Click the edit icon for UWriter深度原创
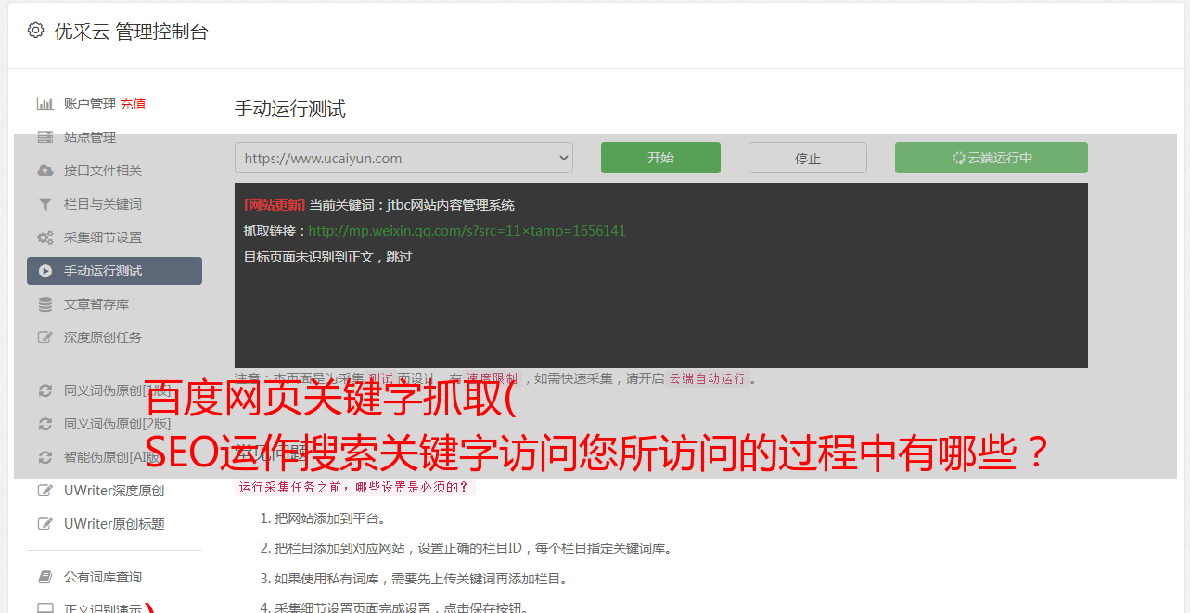Image resolution: width=1190 pixels, height=613 pixels. (45, 491)
